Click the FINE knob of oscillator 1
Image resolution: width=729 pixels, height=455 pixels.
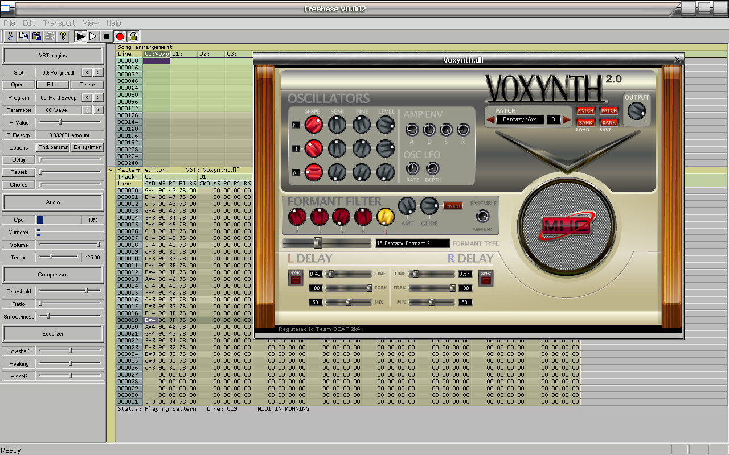pos(362,125)
